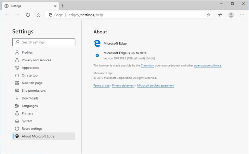
Task: Select Site permissions in sidebar
Action: click(x=34, y=91)
